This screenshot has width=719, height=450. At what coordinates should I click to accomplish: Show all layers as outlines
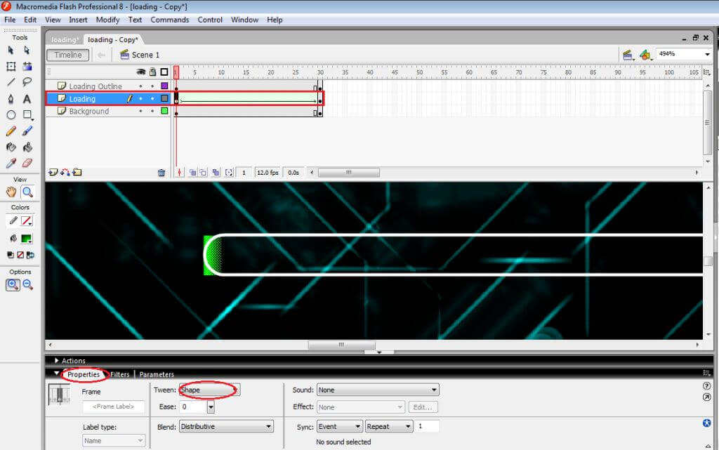click(x=165, y=72)
